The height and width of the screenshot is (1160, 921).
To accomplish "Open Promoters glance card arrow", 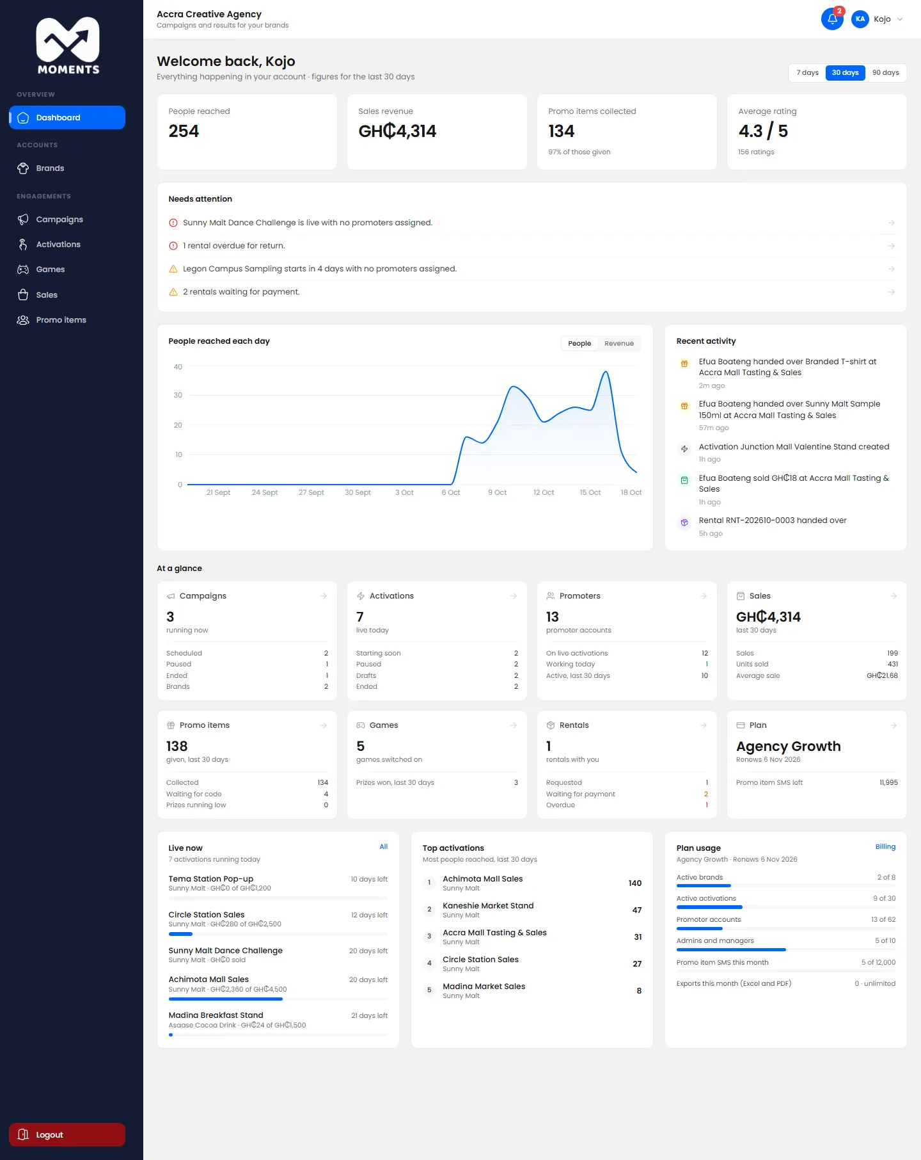I will (x=704, y=596).
